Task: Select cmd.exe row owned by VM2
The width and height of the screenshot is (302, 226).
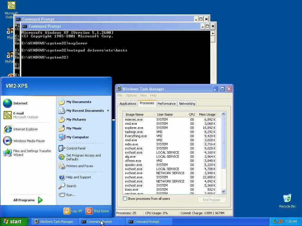Action: (170, 140)
